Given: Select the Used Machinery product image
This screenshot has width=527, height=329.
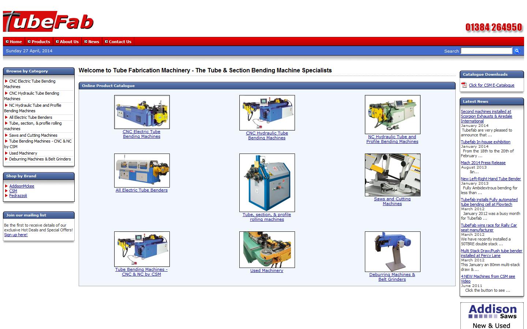Looking at the screenshot, I should click(x=267, y=249).
